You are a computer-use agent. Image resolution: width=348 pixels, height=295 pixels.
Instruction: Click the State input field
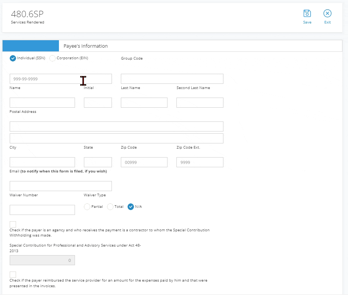(x=98, y=162)
